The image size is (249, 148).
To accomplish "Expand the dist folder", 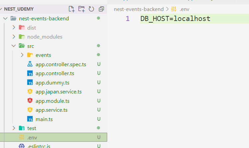I will (x=14, y=28).
